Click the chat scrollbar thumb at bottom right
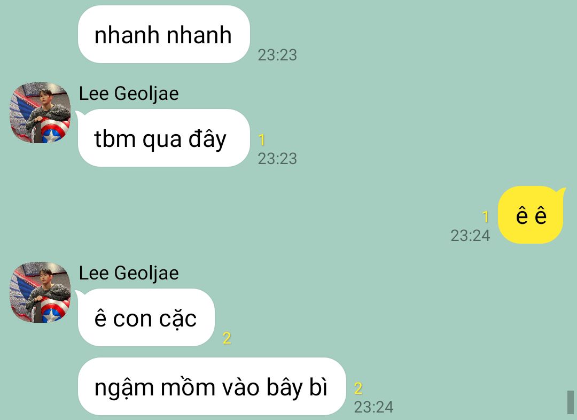 click(571, 402)
